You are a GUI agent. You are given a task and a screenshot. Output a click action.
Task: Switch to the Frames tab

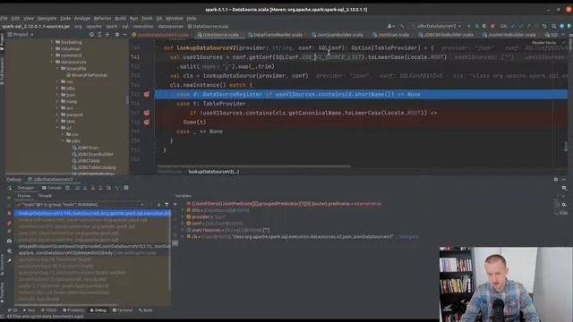pos(24,196)
